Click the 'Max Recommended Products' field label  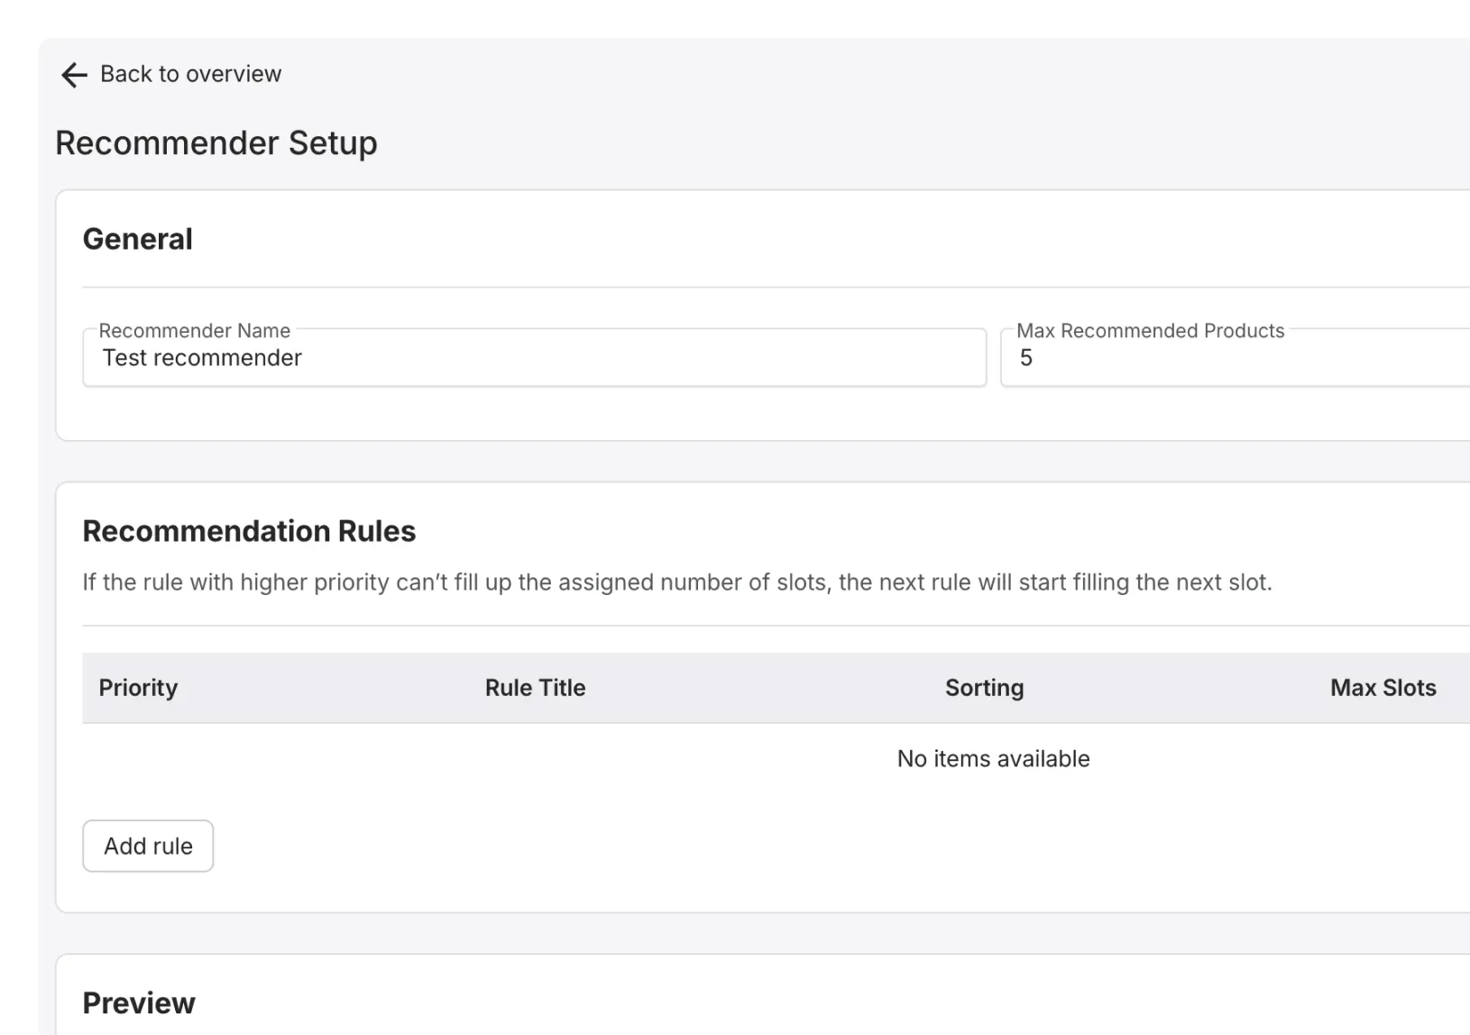[x=1150, y=331]
